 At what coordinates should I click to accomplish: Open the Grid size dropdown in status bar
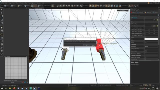click(136, 85)
